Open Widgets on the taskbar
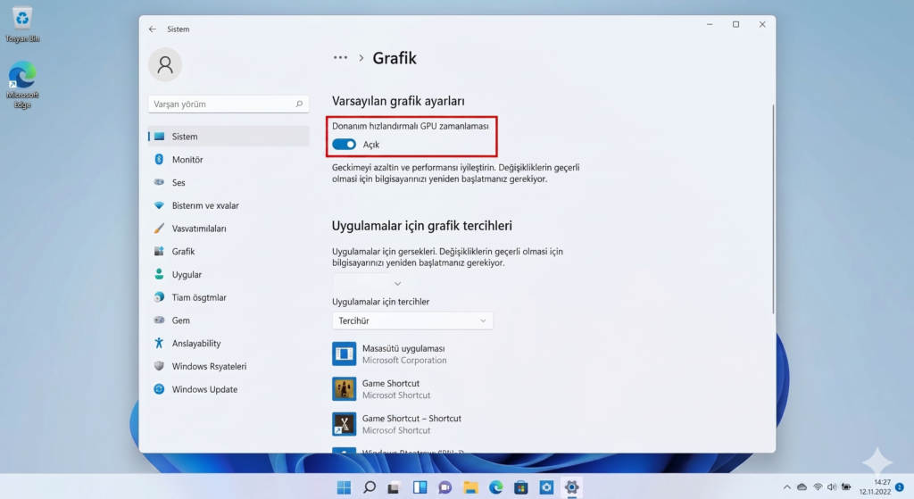This screenshot has width=914, height=499. [x=420, y=487]
